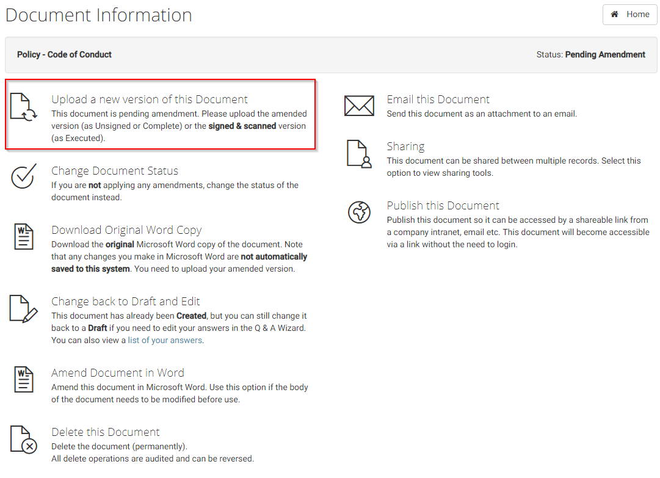Screen dimensions: 660x478
Task: Select Email this Document
Action: point(438,99)
